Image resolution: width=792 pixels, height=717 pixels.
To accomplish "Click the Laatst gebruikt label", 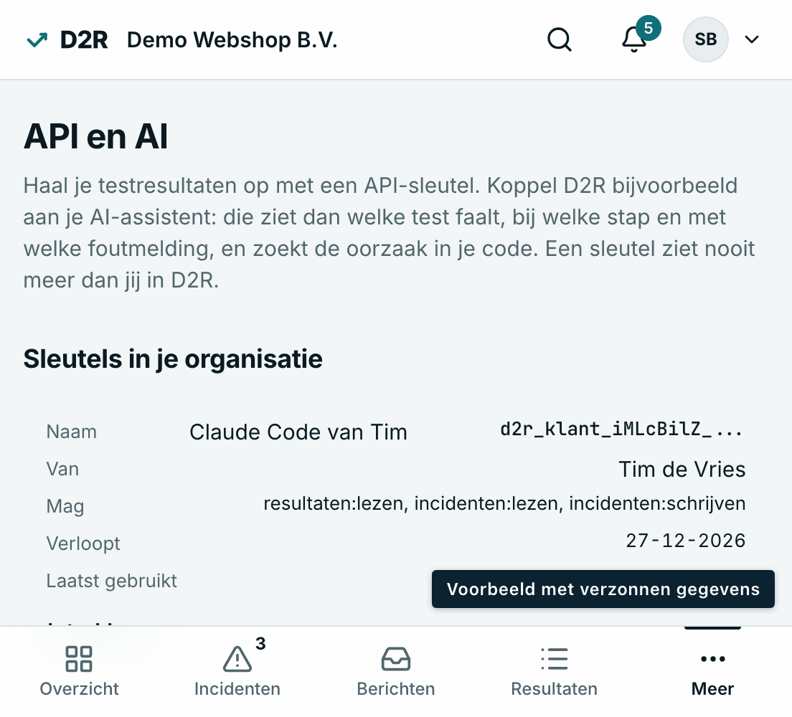I will 112,581.
